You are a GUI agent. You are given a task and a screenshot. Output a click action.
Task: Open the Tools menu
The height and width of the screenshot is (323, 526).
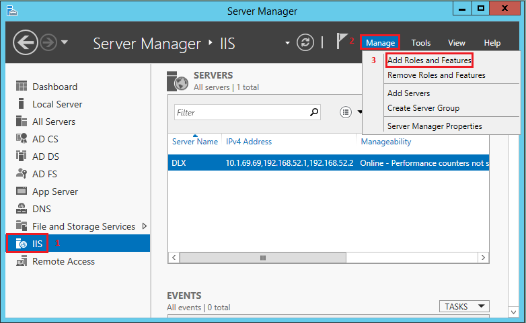(421, 43)
